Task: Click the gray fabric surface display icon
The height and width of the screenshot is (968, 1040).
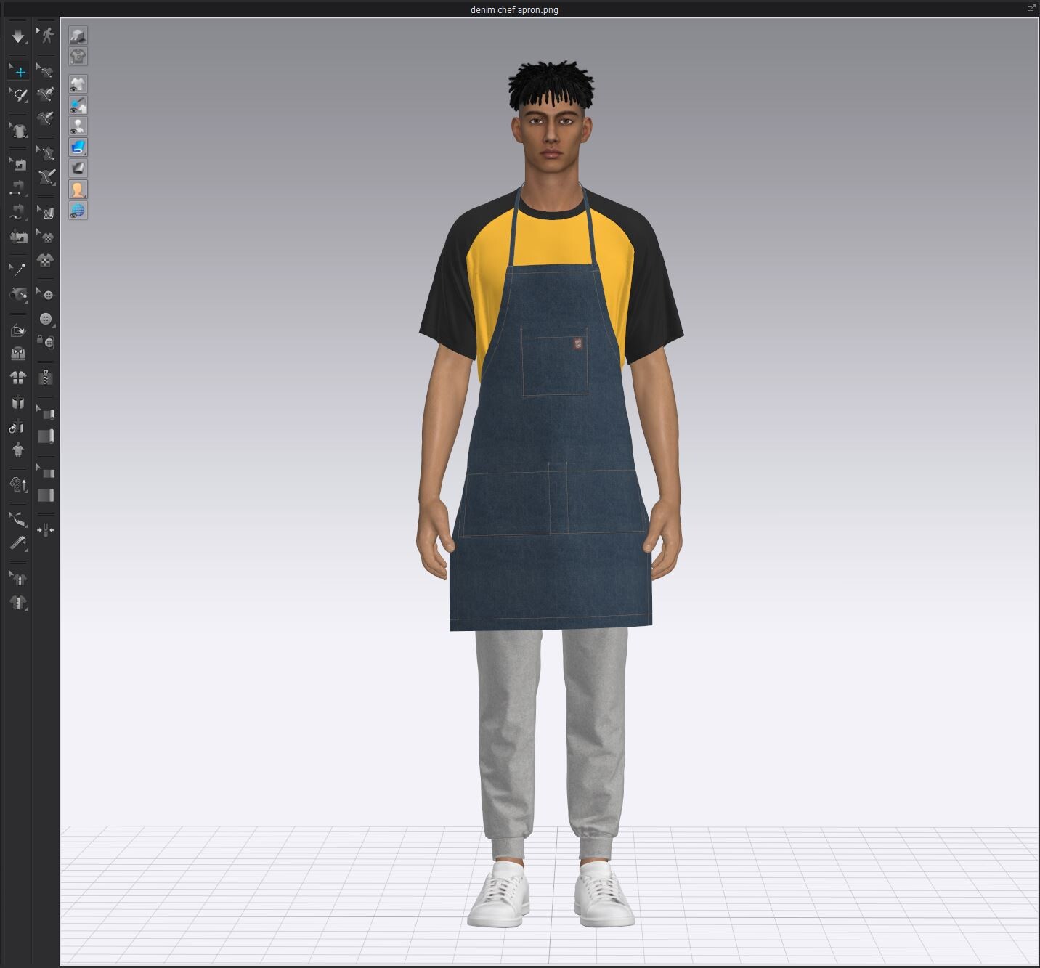Action: click(x=78, y=168)
